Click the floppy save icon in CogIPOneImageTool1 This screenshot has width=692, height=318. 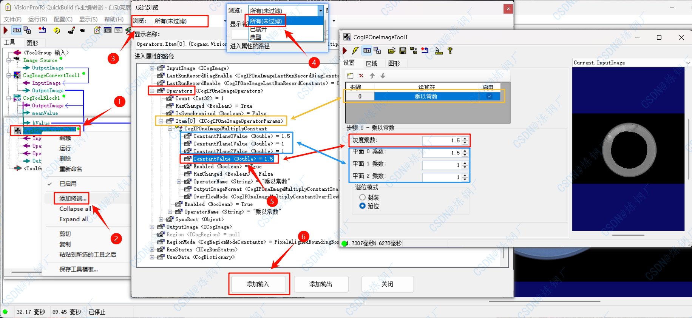(403, 51)
